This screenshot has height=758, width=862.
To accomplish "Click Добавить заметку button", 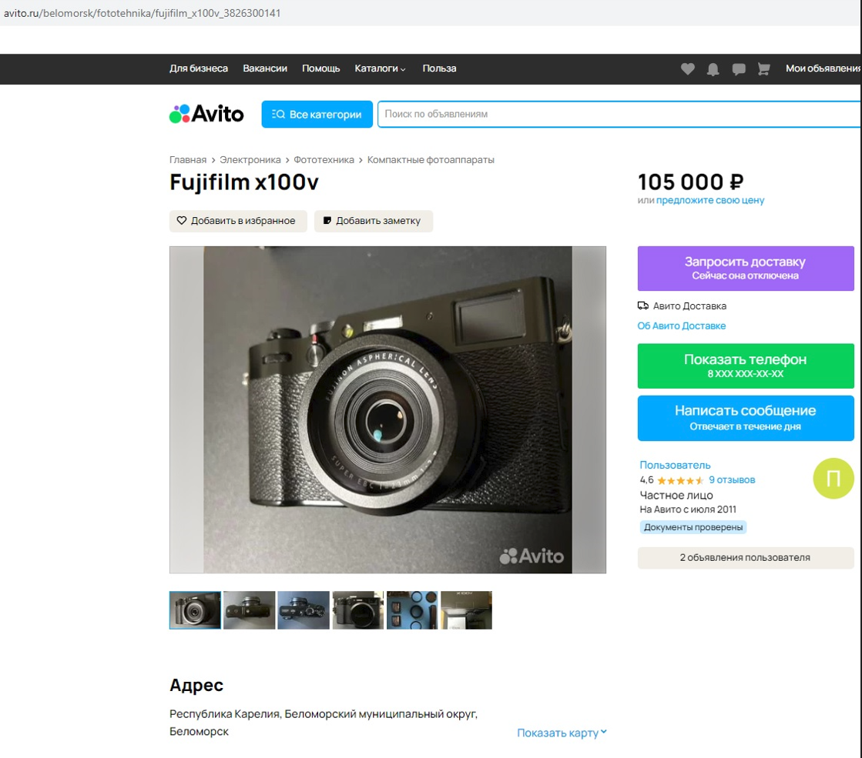I will coord(374,221).
